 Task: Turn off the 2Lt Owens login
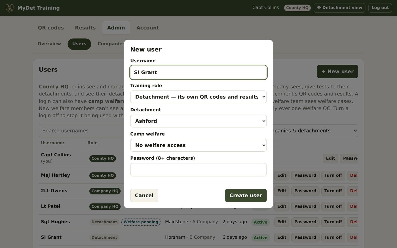pyautogui.click(x=333, y=191)
